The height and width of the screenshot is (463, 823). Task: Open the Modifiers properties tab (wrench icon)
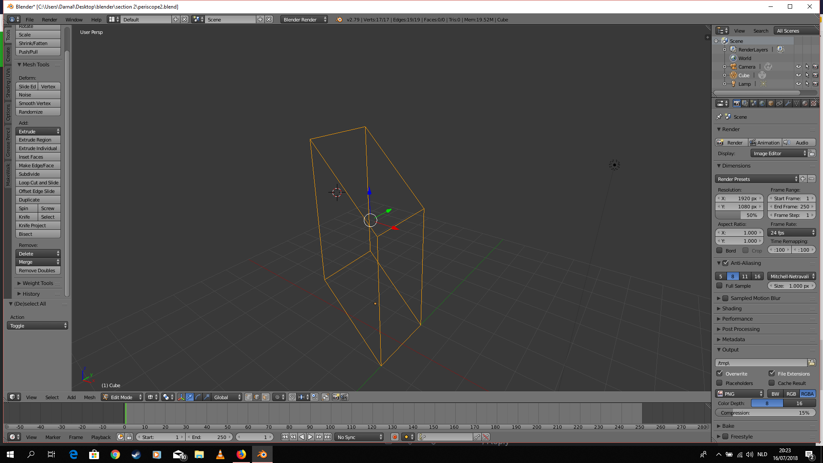pos(788,103)
